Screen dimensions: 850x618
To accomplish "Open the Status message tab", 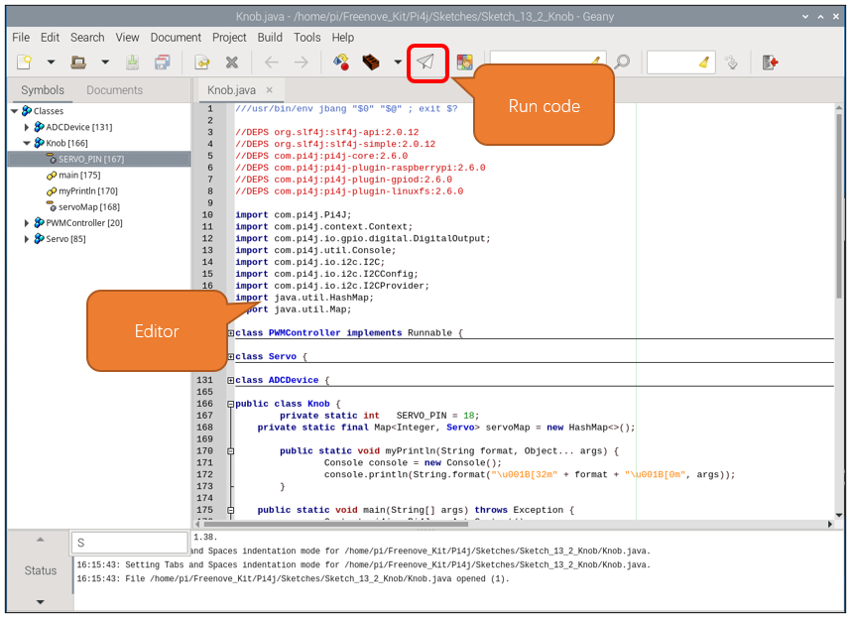I will [x=40, y=570].
